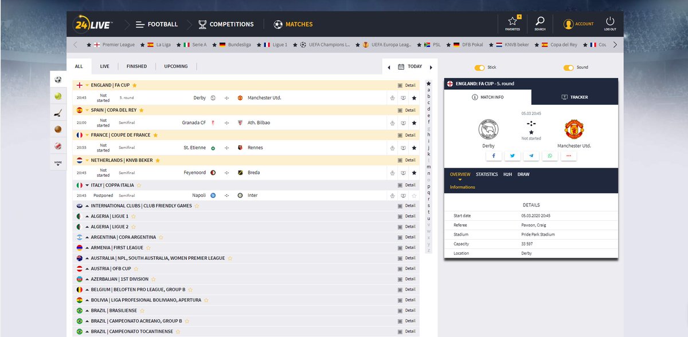This screenshot has height=337, width=688.
Task: Collapse the France Coupe de France section
Action: click(87, 135)
